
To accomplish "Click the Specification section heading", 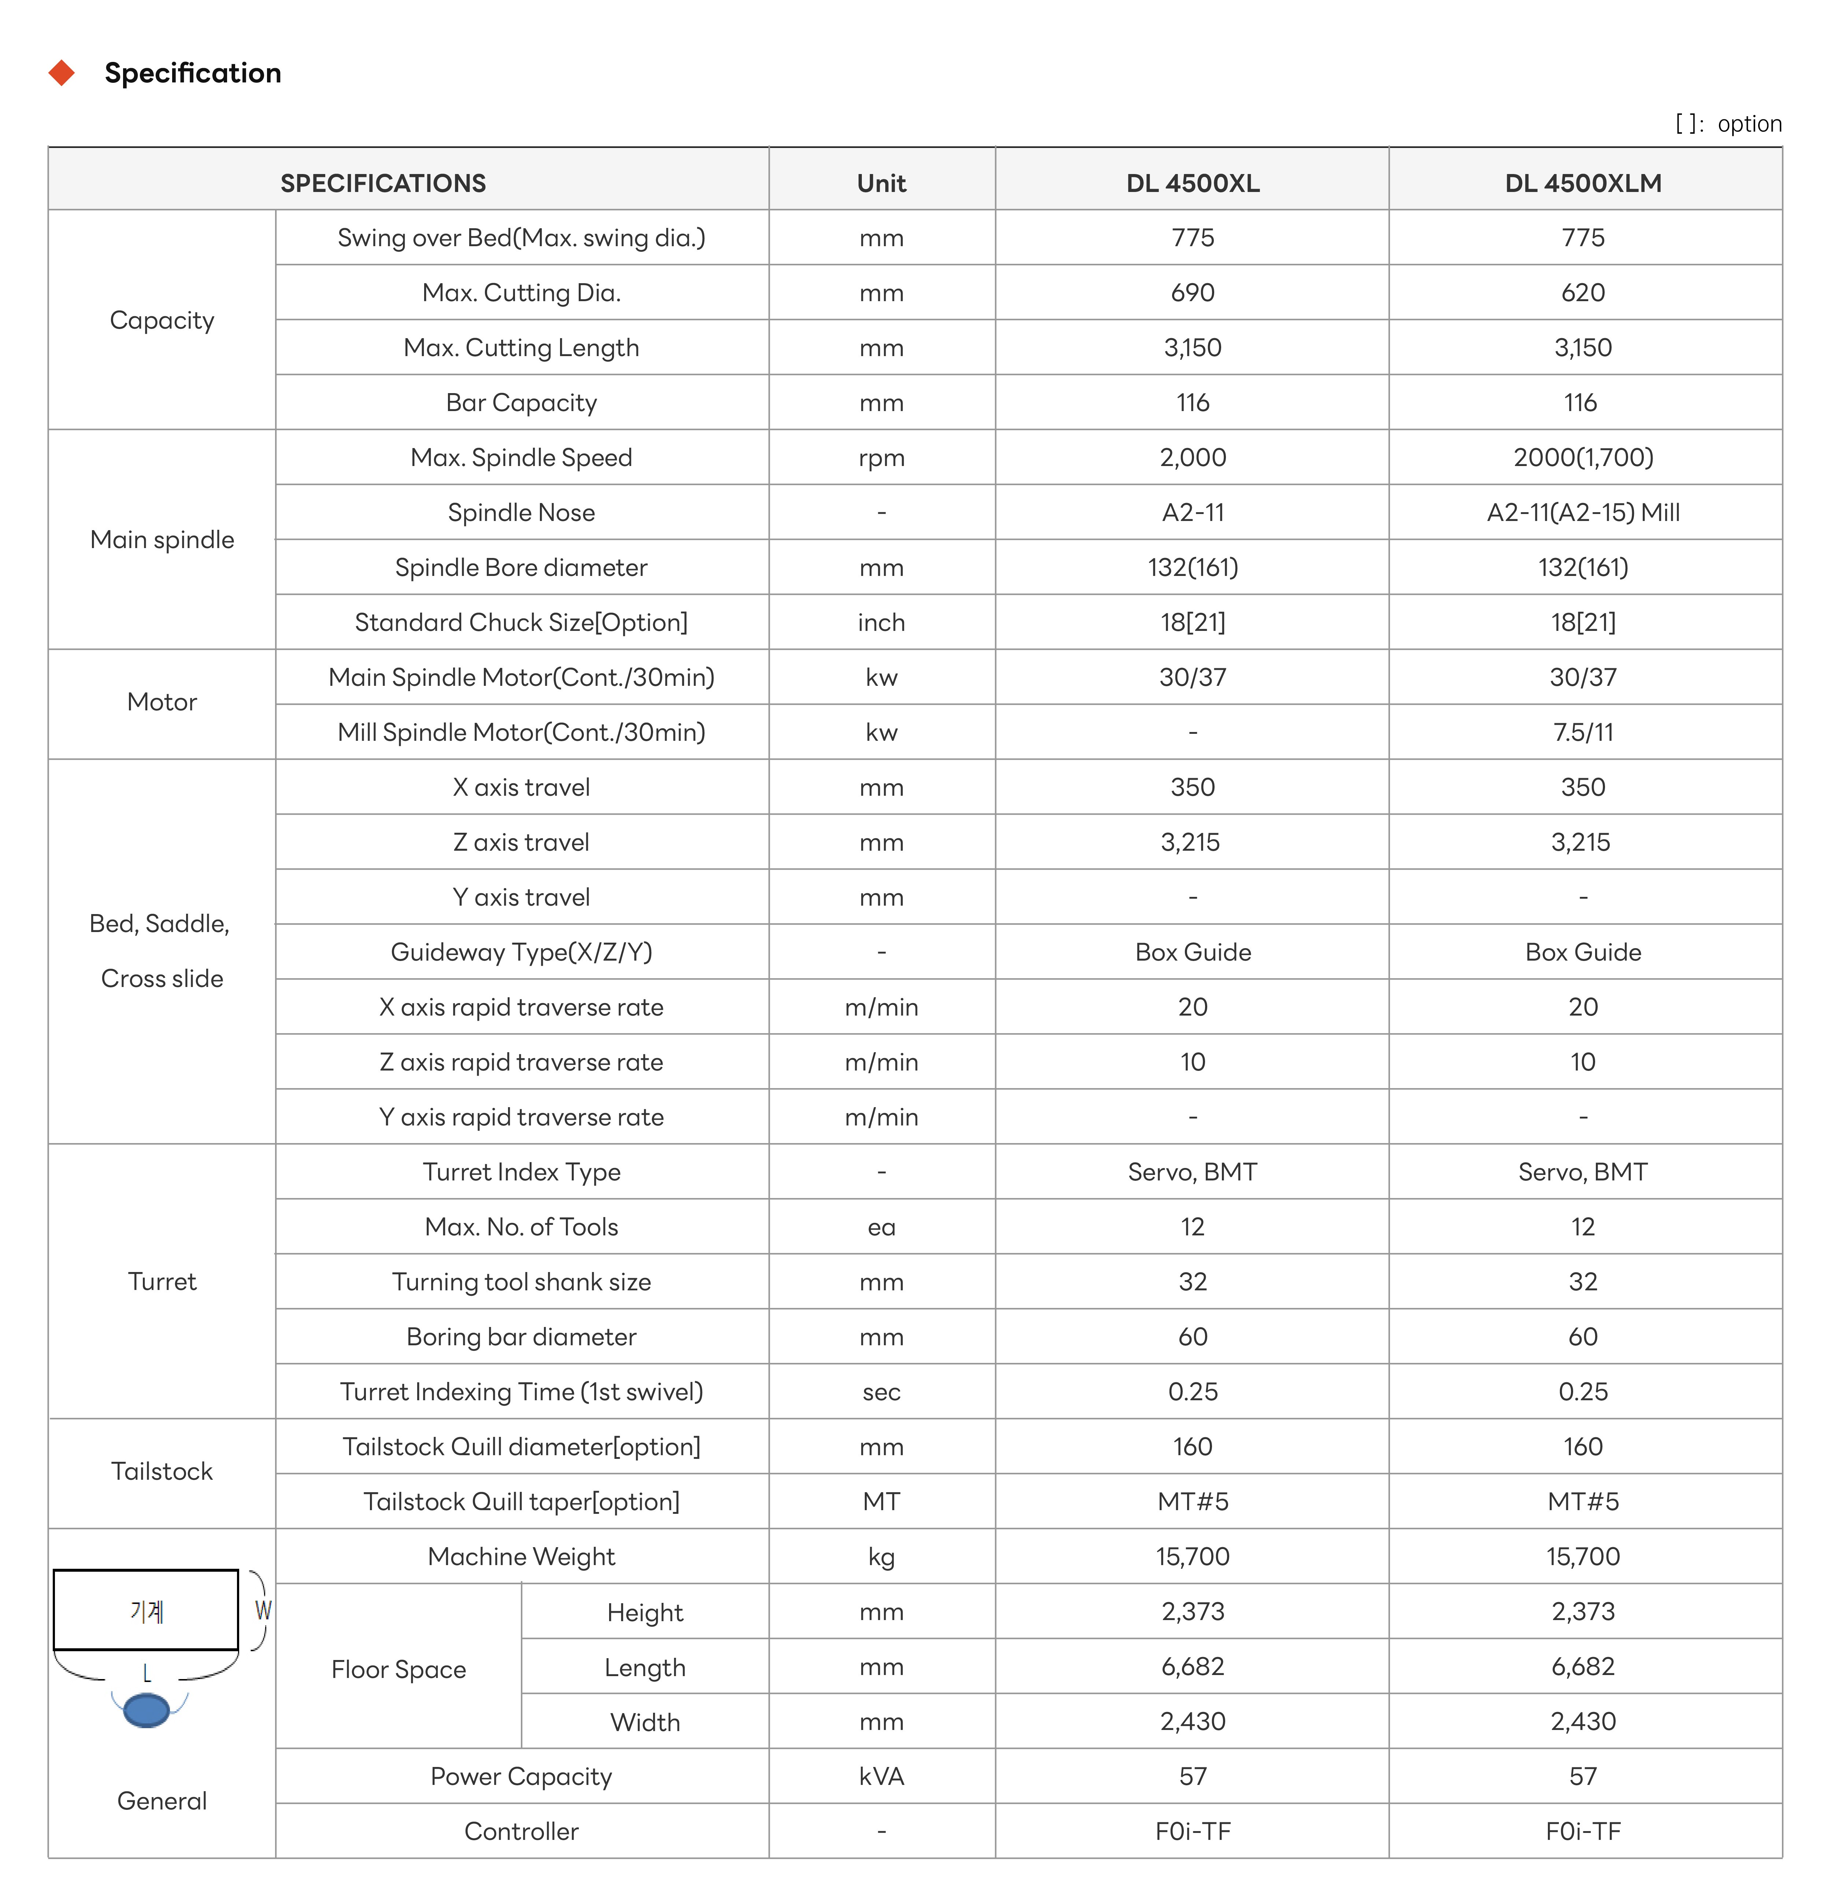I will click(x=192, y=73).
